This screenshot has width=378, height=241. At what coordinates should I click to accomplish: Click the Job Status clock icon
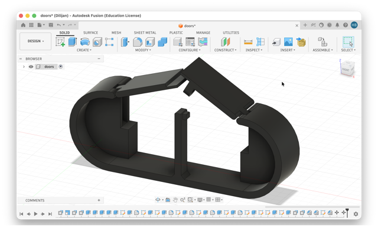pyautogui.click(x=330, y=25)
